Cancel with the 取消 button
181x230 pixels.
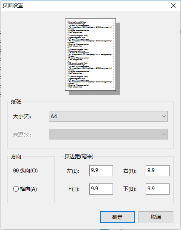tap(156, 217)
